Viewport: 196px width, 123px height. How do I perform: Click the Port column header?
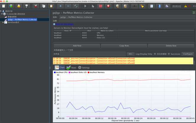(89, 31)
